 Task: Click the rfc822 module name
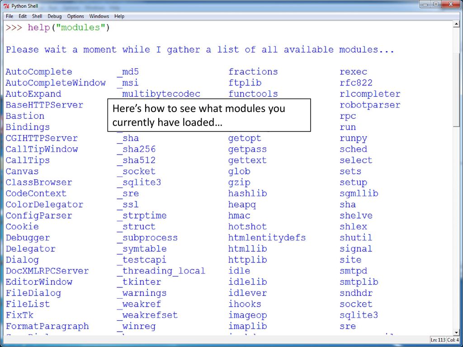tap(356, 83)
